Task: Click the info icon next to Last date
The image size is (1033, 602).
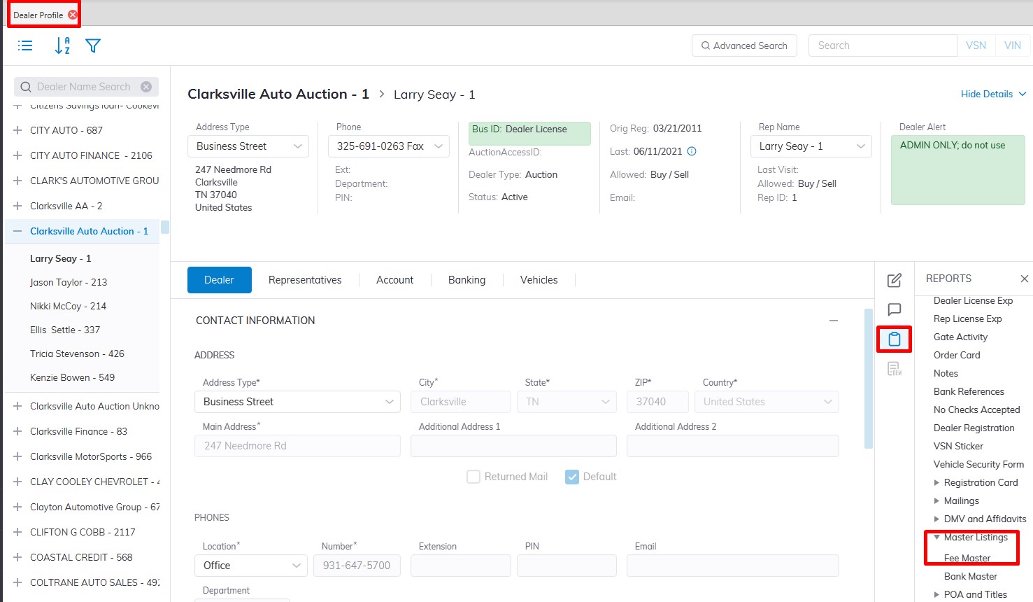Action: coord(692,151)
